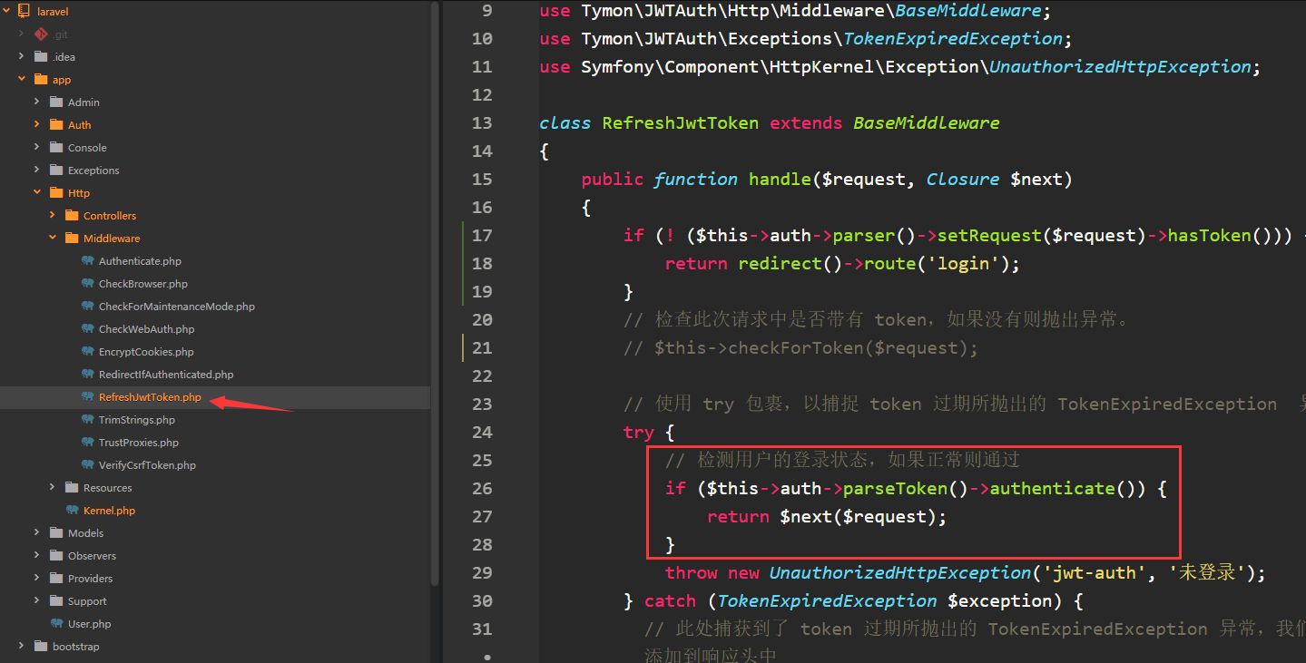
Task: Open EncryptCookies.php file
Action: coord(146,352)
